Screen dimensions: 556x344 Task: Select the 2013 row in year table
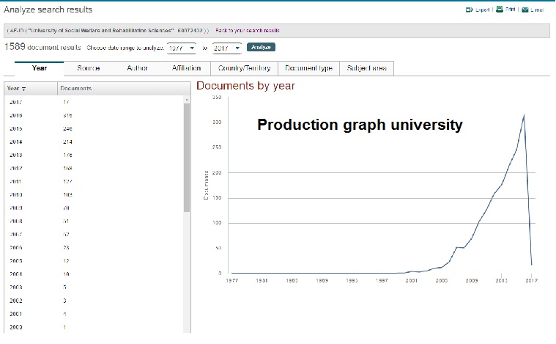[16, 155]
